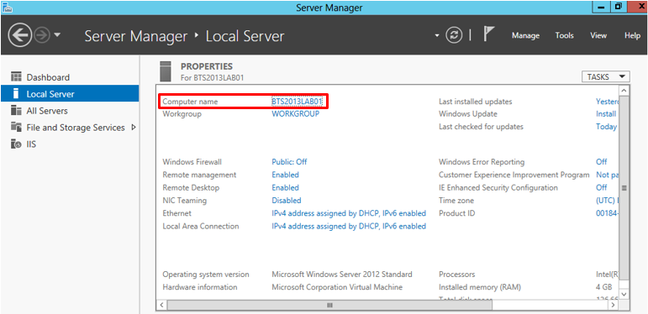Click Remote Desktop Enabled link
The height and width of the screenshot is (314, 648).
(x=285, y=187)
